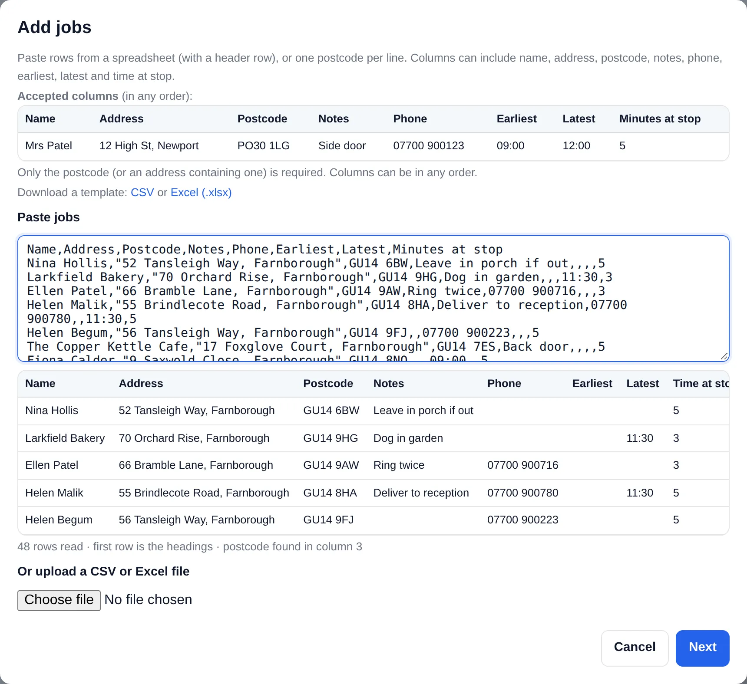Click example address 12 High St, Newport
Viewport: 747px width, 684px height.
coord(149,146)
